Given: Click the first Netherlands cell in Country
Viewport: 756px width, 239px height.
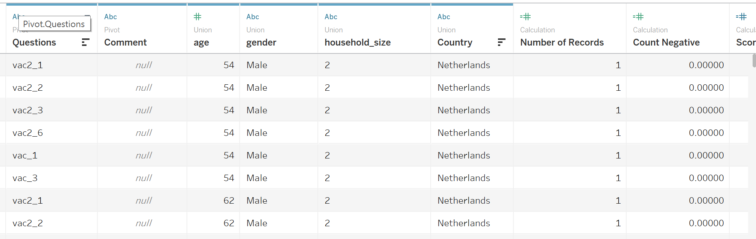Looking at the screenshot, I should pyautogui.click(x=464, y=65).
